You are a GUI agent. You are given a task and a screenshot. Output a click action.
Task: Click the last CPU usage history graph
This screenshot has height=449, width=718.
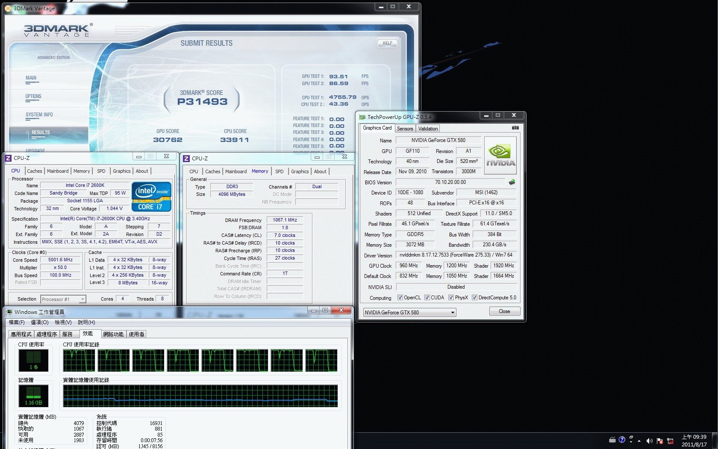pos(321,360)
